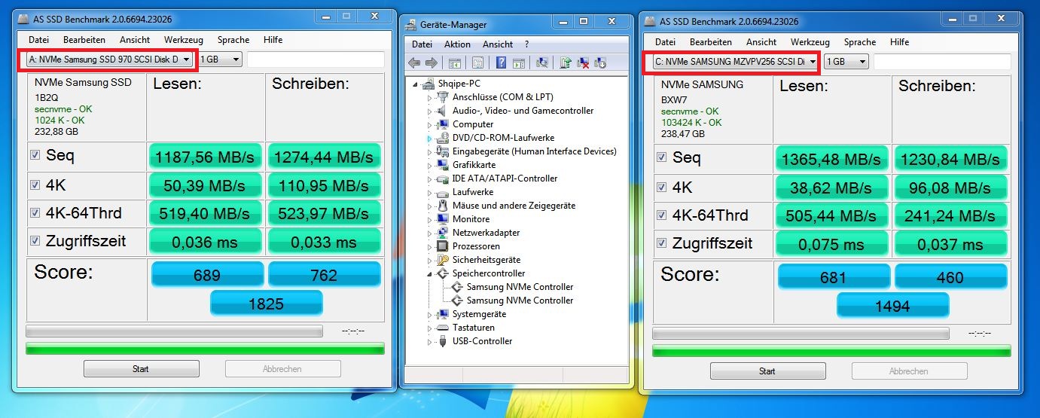Open Ansicht menu in Geräte-Manager

tap(498, 44)
